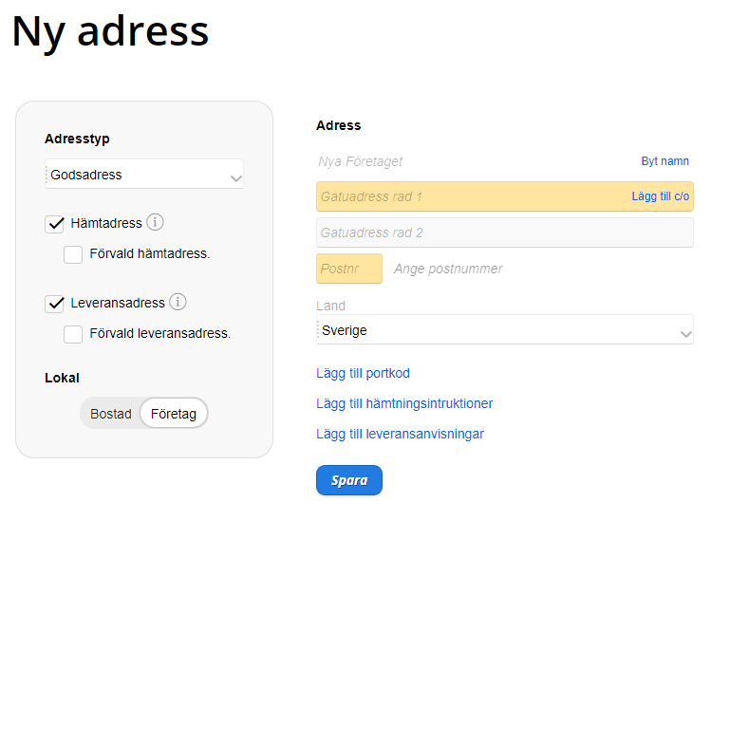
Task: Toggle the Leveransadress checkbox
Action: pos(55,304)
